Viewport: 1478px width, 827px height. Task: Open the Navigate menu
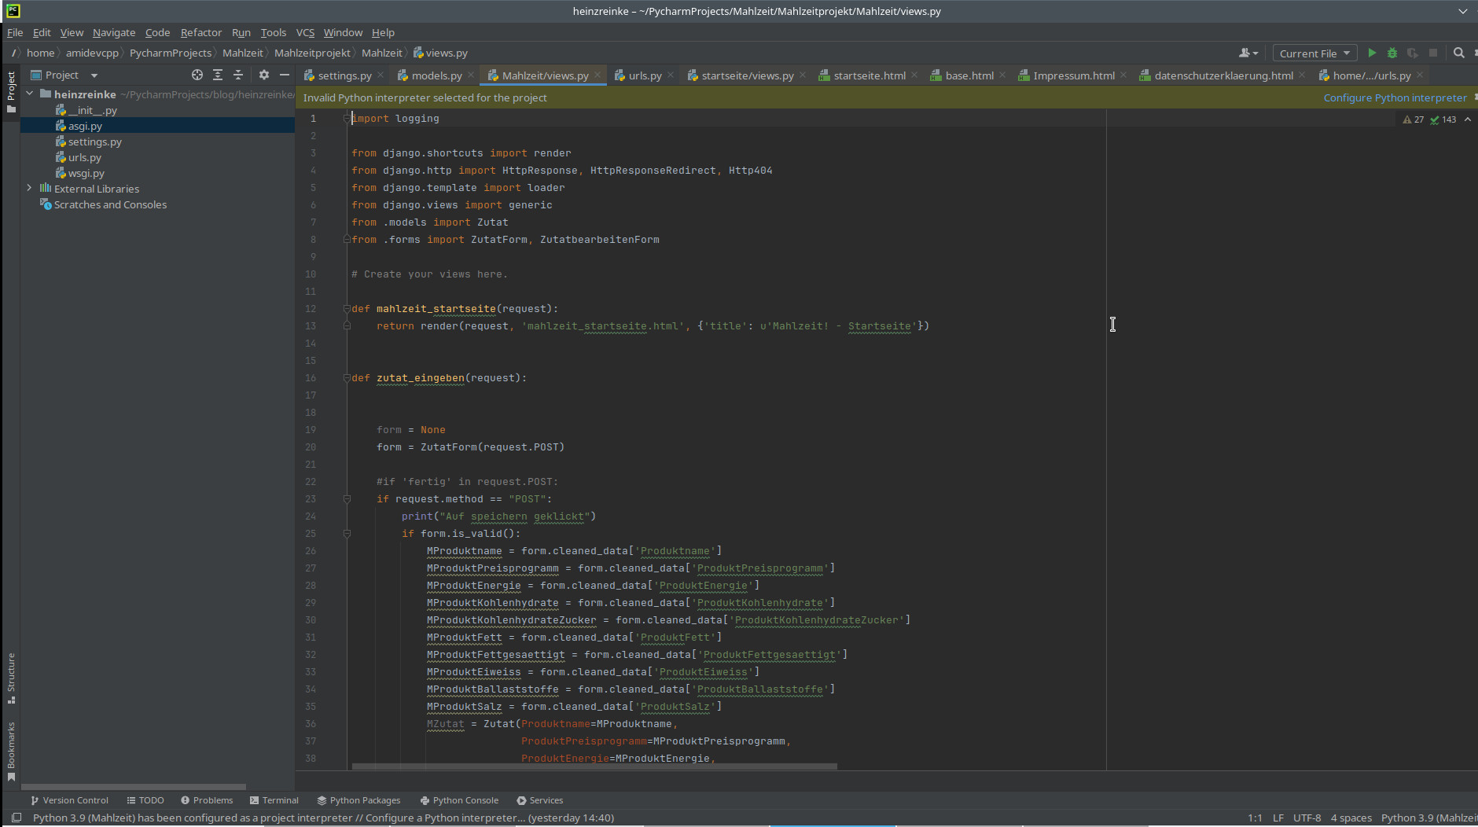(x=114, y=32)
